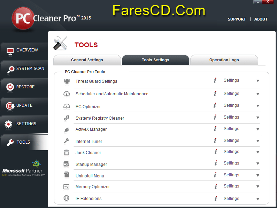Open the Operation Logs tab

[224, 60]
